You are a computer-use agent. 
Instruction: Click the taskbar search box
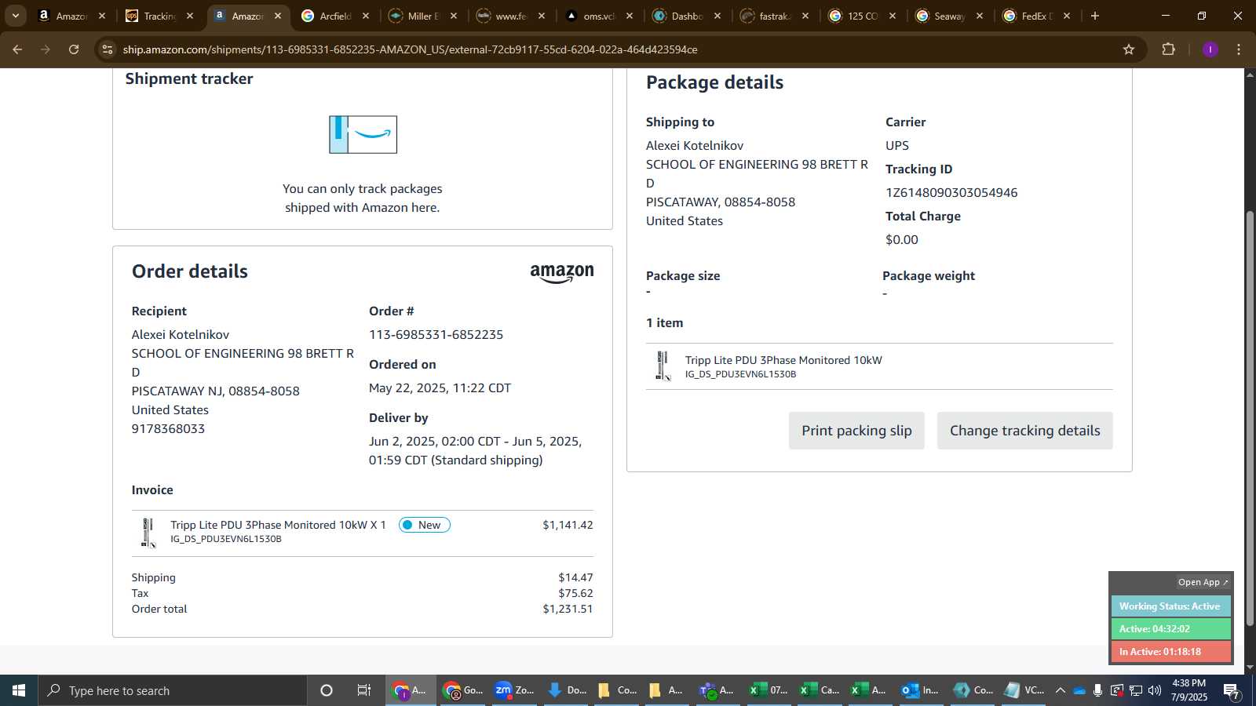pyautogui.click(x=173, y=690)
